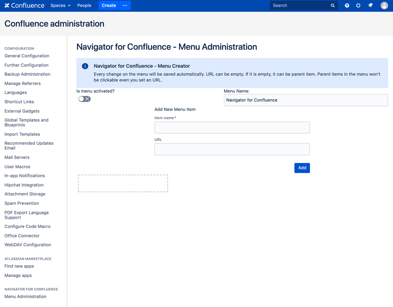Open Further Configuration link
The height and width of the screenshot is (307, 393).
pyautogui.click(x=26, y=65)
